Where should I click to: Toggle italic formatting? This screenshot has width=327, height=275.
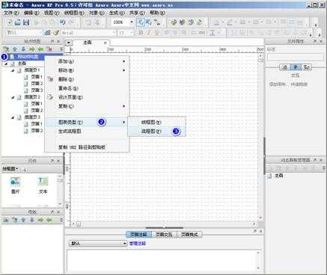tap(149, 33)
